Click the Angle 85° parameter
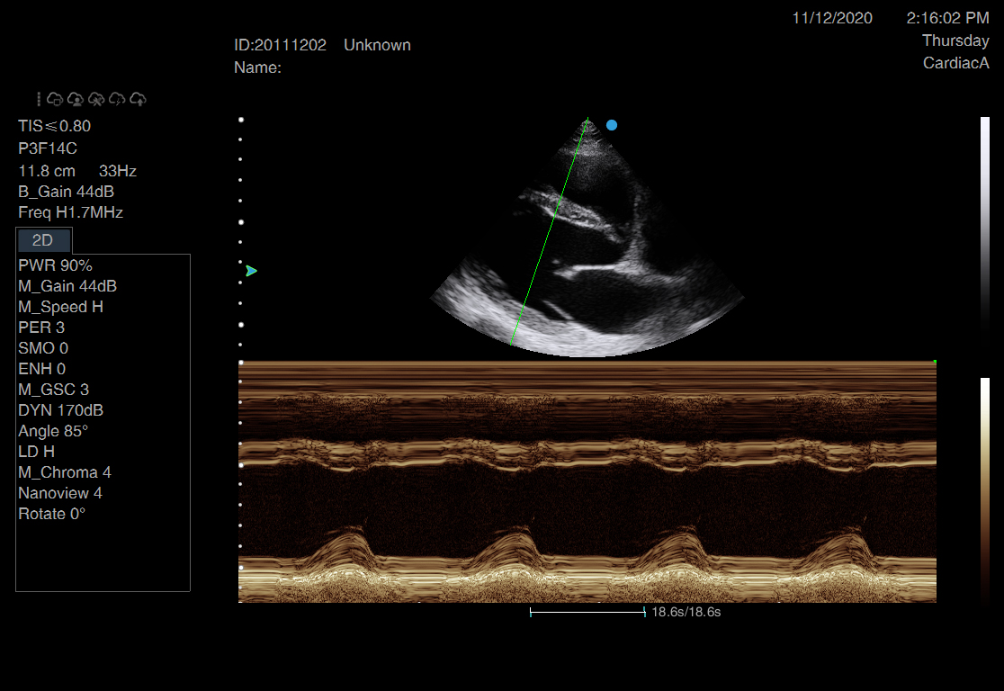This screenshot has height=691, width=1004. pyautogui.click(x=53, y=431)
